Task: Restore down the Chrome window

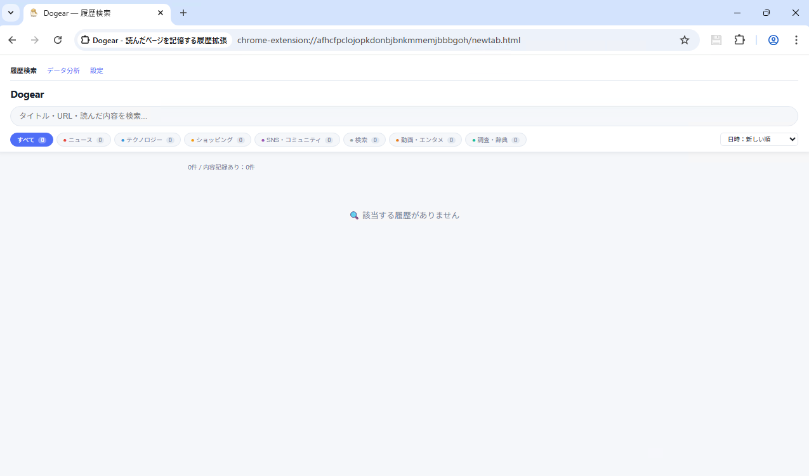Action: pyautogui.click(x=766, y=13)
